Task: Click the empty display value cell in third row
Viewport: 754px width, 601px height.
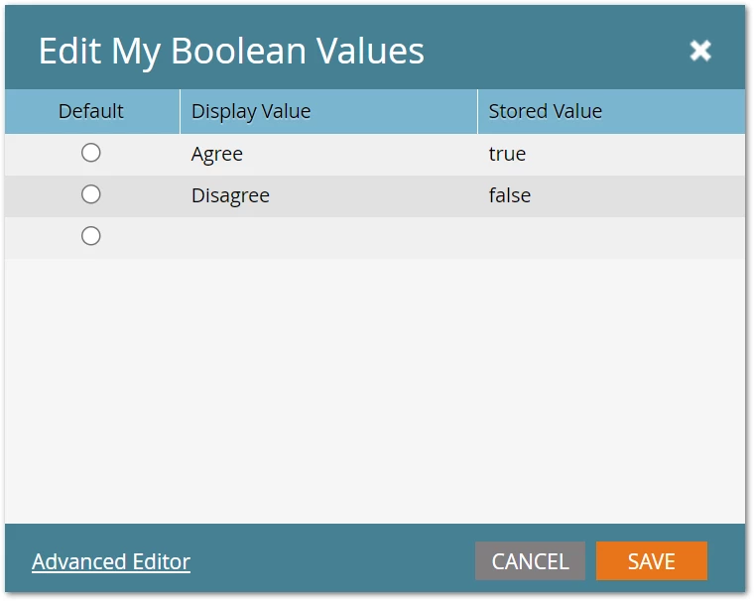Action: click(329, 237)
